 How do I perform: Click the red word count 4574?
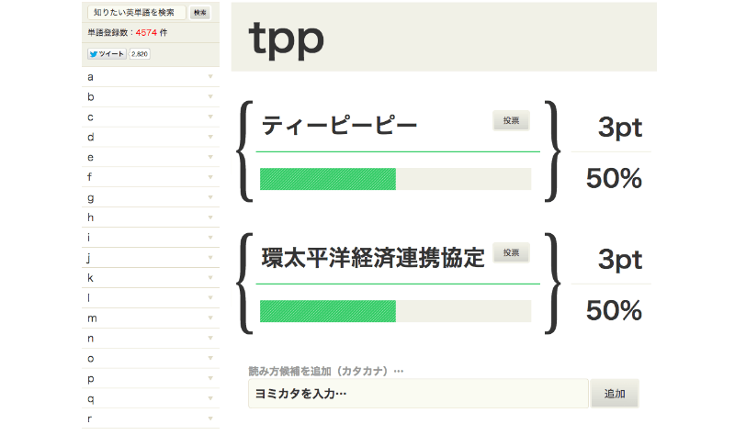146,33
